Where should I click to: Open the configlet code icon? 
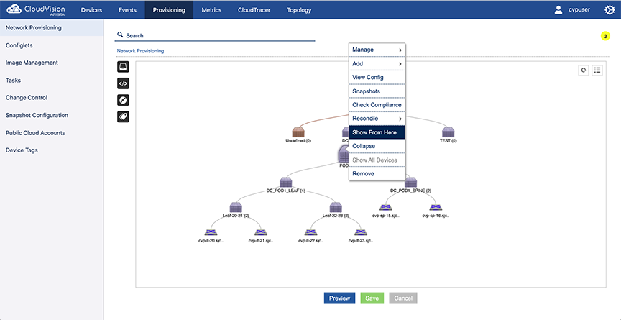pyautogui.click(x=123, y=83)
